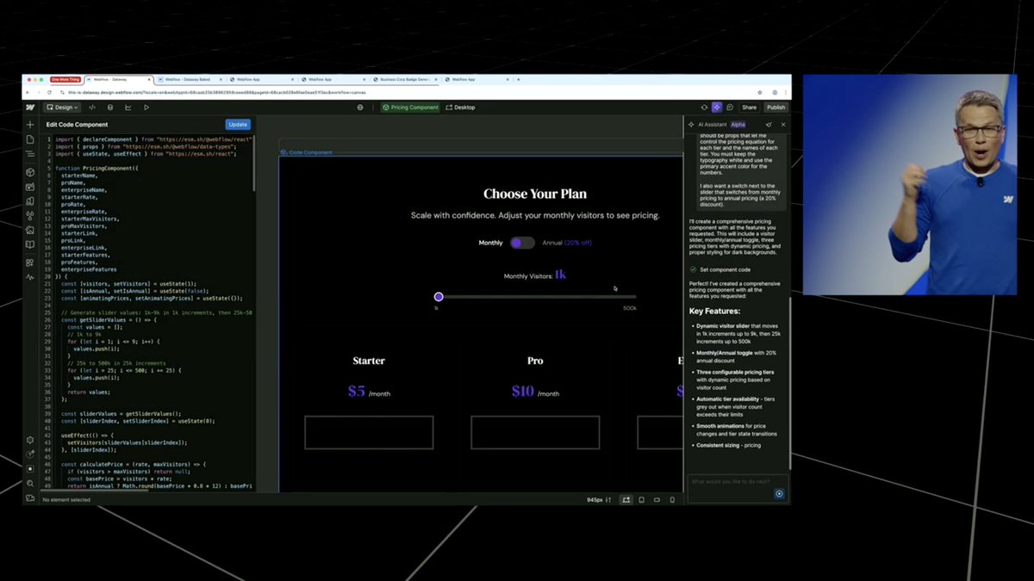Select the tablet breakpoint icon in bottom bar
Viewport: 1034px width, 581px height.
(x=642, y=499)
